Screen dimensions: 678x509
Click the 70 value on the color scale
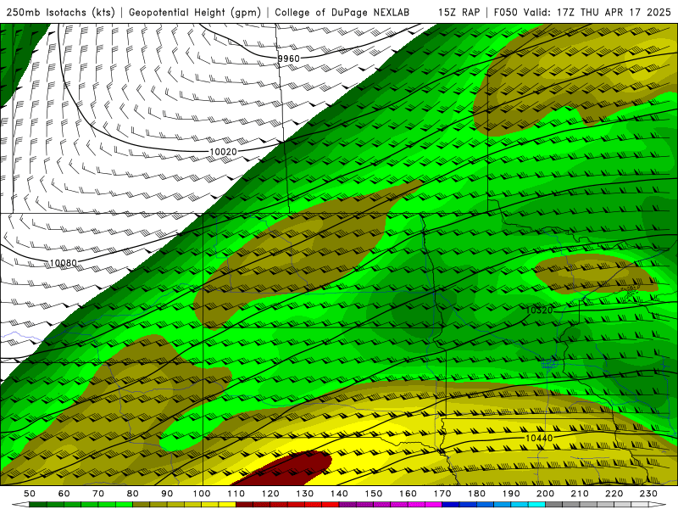(98, 494)
